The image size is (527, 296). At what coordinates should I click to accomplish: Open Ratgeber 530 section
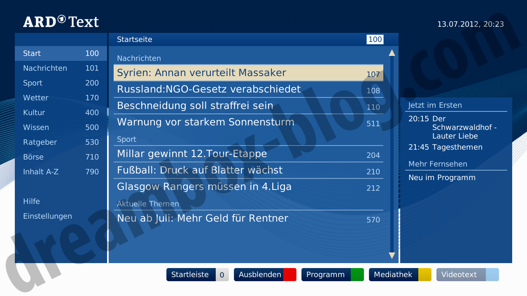pyautogui.click(x=61, y=142)
